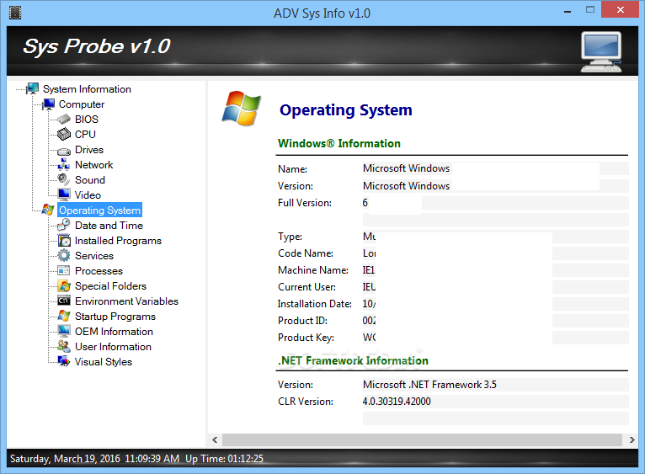645x474 pixels.
Task: Open the Sound tree entry
Action: (x=89, y=180)
